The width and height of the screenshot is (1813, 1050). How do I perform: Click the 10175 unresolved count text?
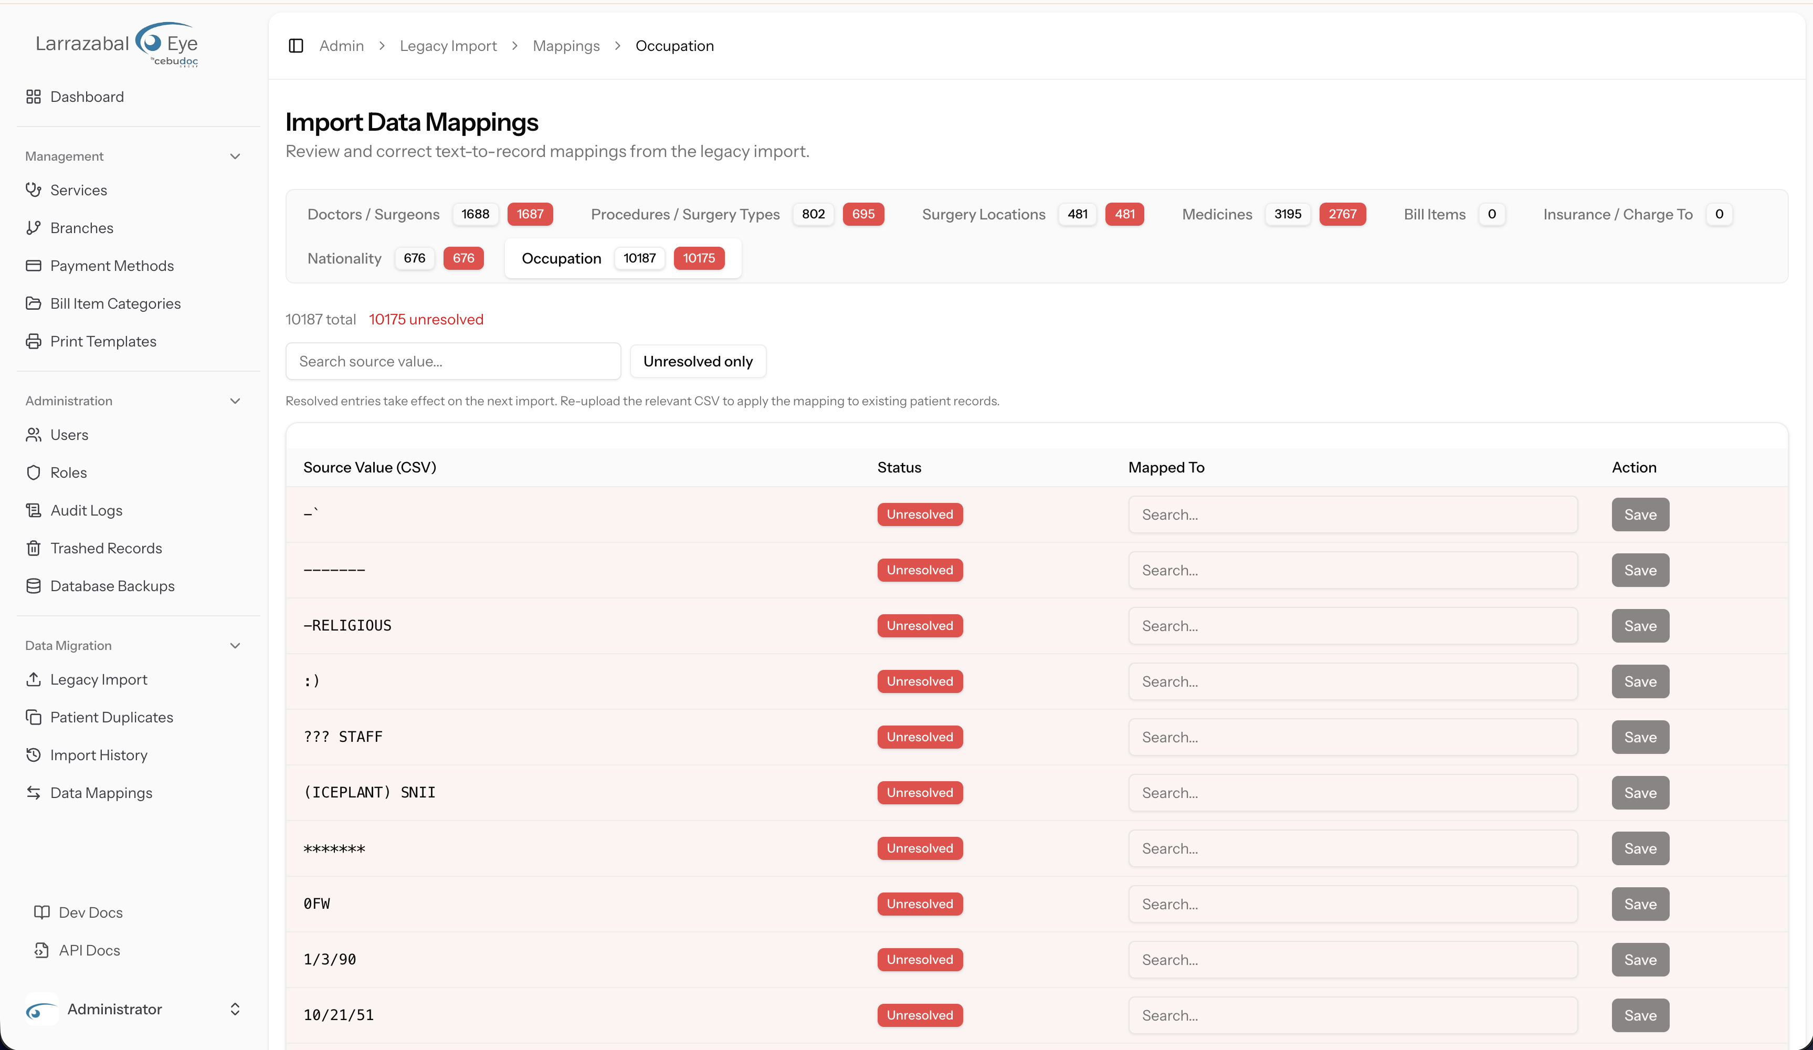tap(426, 320)
